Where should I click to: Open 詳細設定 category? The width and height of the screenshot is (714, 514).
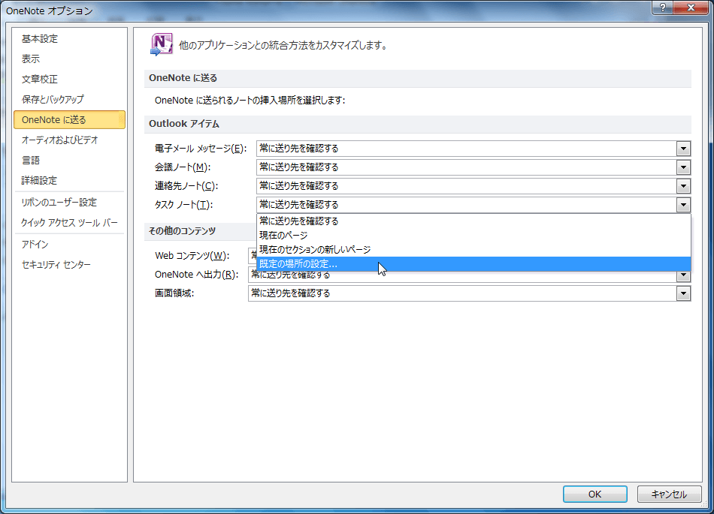[x=69, y=180]
